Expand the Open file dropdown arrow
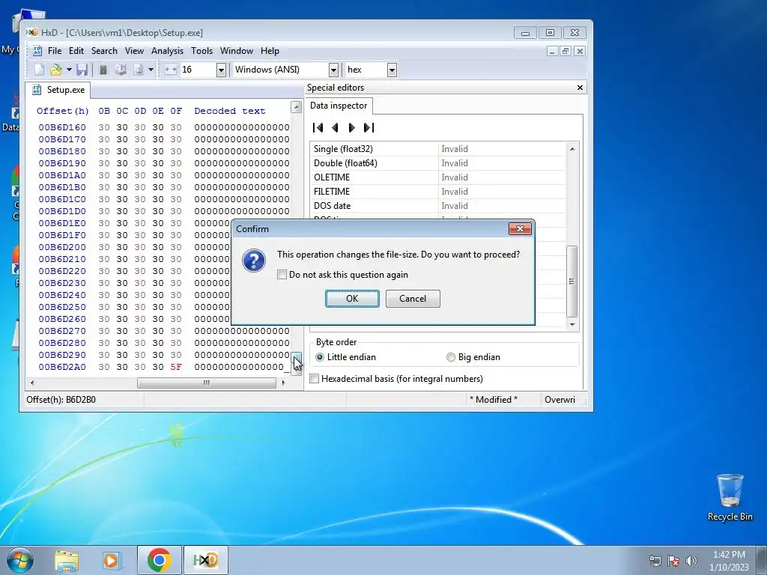Viewport: 767px width, 575px height. tap(69, 70)
